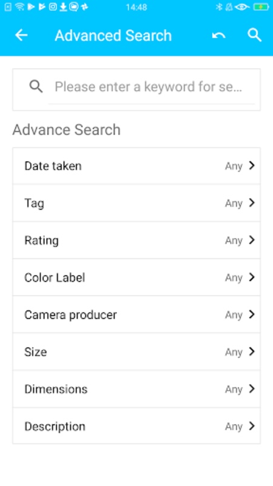Viewport: 273px width, 486px height.
Task: Tap the Any value beside Size
Action: [234, 352]
